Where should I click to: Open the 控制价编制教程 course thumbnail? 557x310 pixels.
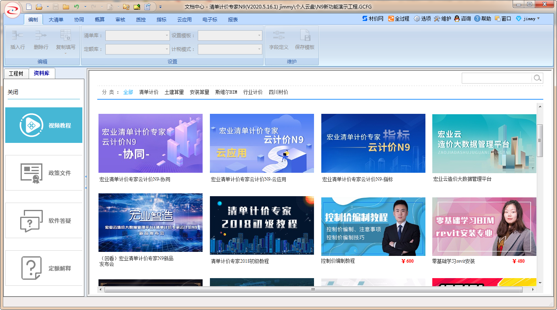coord(373,226)
